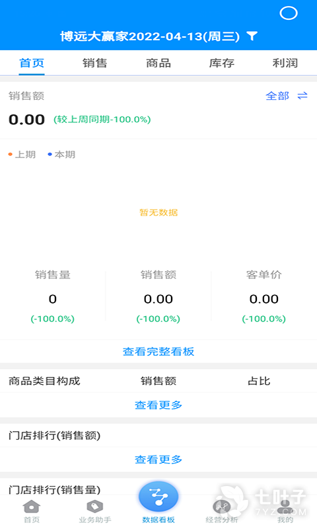
Task: Toggle the 本期 legend series
Action: coord(61,155)
